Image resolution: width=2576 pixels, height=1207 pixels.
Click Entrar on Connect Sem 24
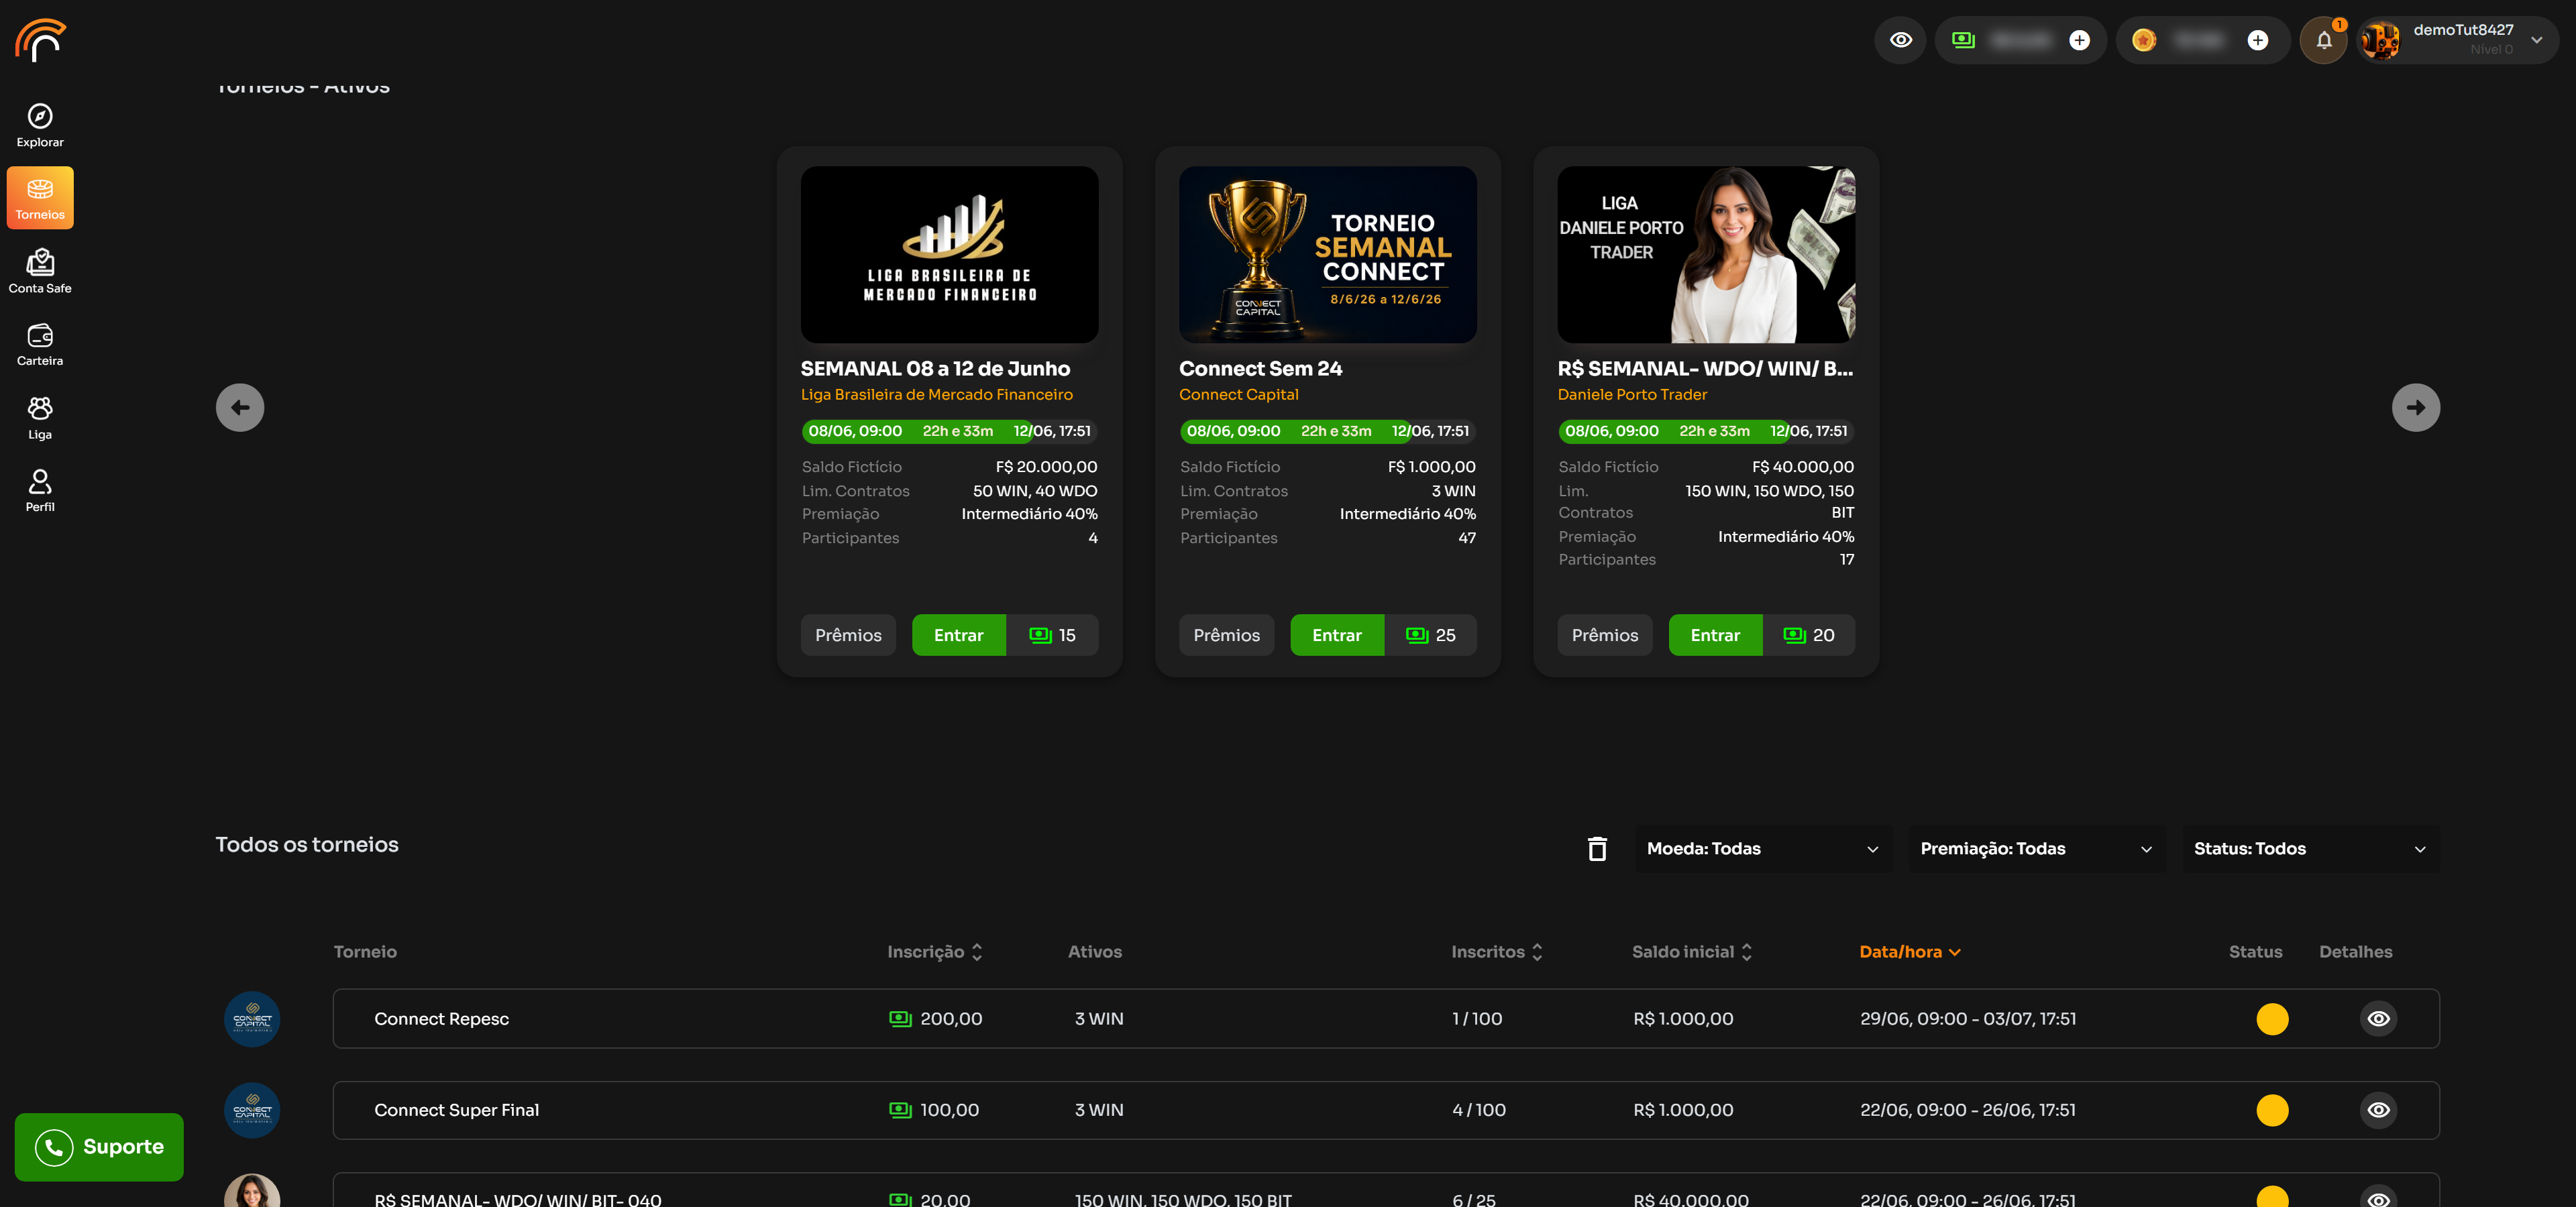(1337, 636)
